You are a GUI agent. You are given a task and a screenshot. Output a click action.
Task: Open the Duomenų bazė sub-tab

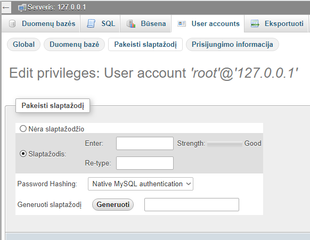click(x=75, y=45)
